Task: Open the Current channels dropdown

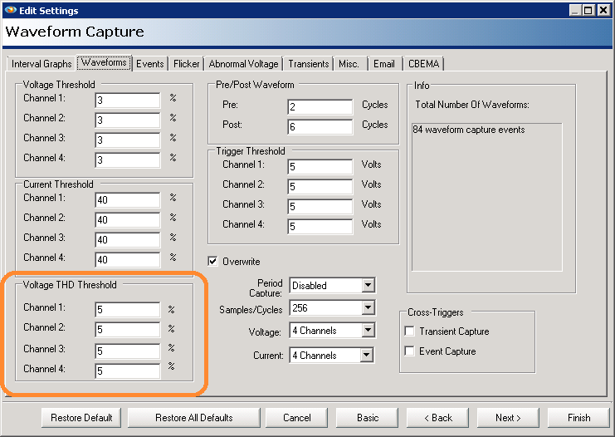Action: 366,356
